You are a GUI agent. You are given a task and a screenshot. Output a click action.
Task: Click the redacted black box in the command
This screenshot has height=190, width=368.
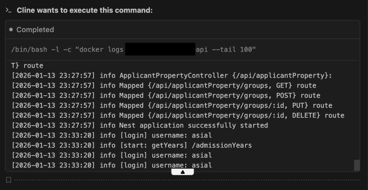[x=160, y=49]
